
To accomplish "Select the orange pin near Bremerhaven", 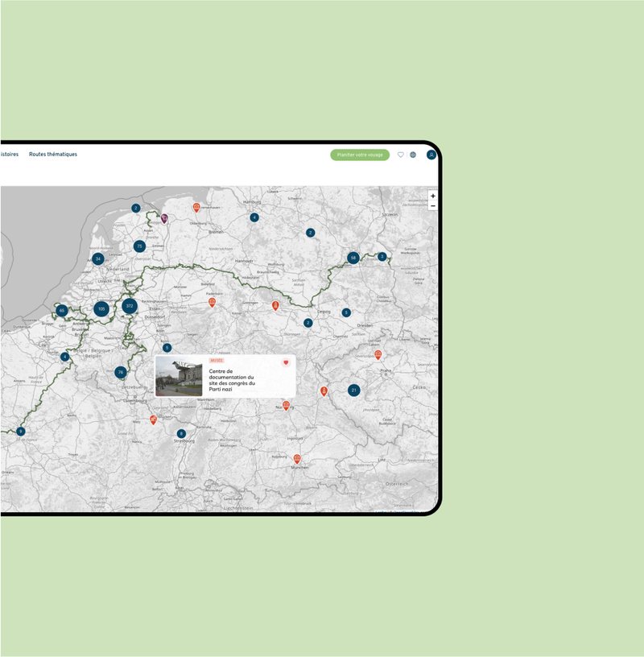I will point(196,207).
